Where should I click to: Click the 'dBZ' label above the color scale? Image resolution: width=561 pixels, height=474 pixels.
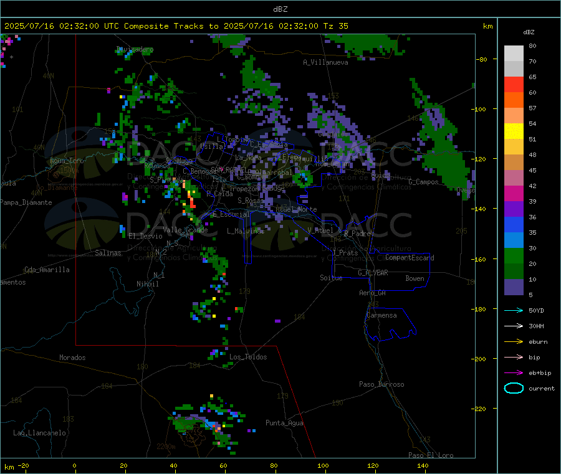coord(529,32)
